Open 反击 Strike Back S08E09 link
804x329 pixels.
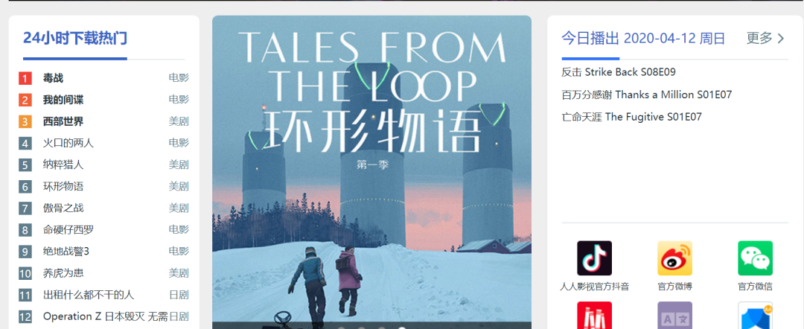pyautogui.click(x=619, y=72)
